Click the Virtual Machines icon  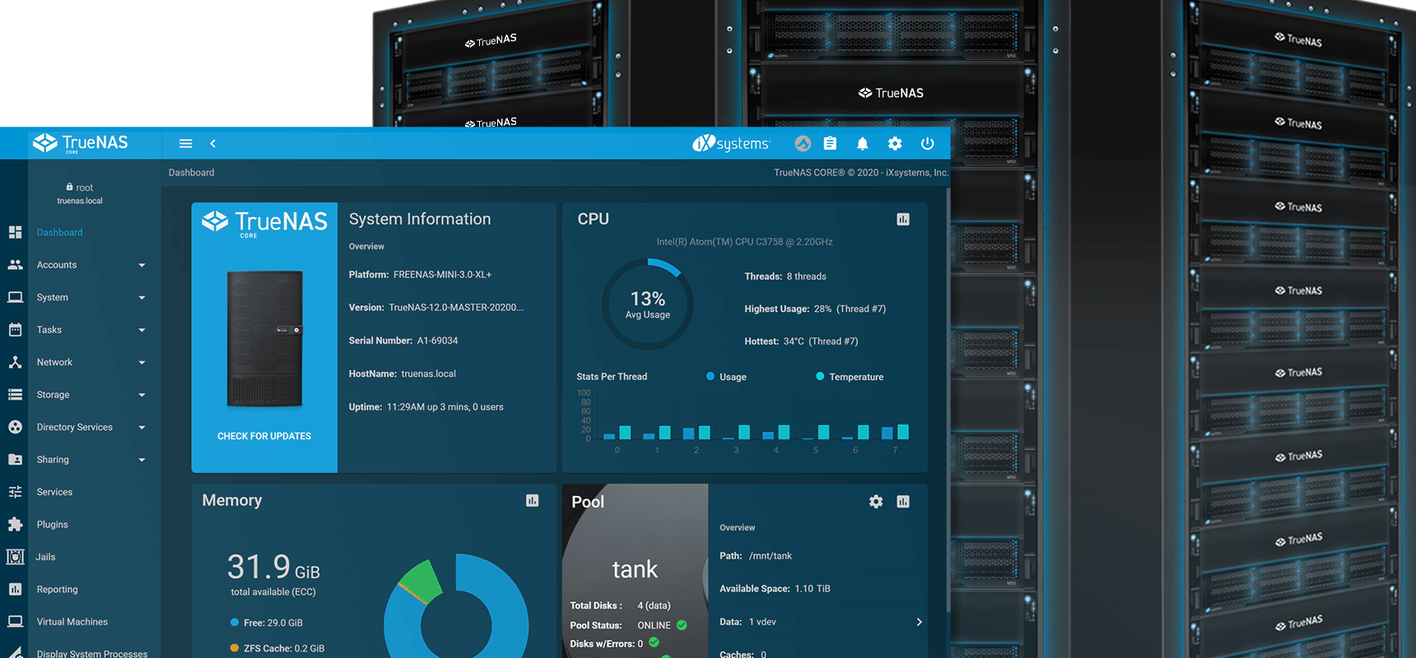click(x=15, y=621)
